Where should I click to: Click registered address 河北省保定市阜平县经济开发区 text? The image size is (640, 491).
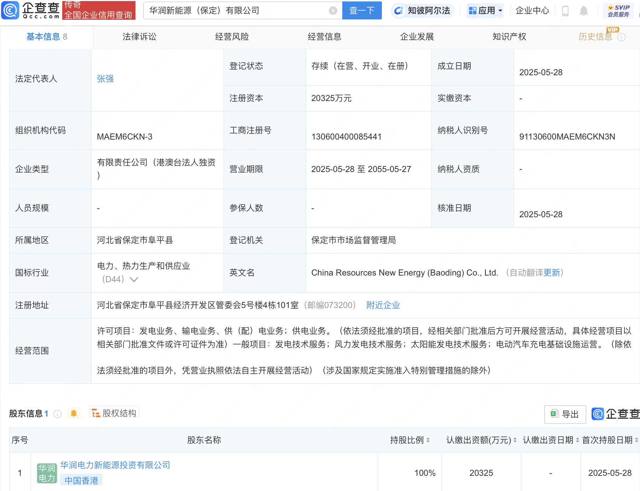(x=198, y=305)
